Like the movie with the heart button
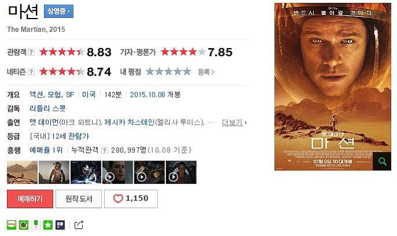This screenshot has height=236, width=397. pos(131,199)
